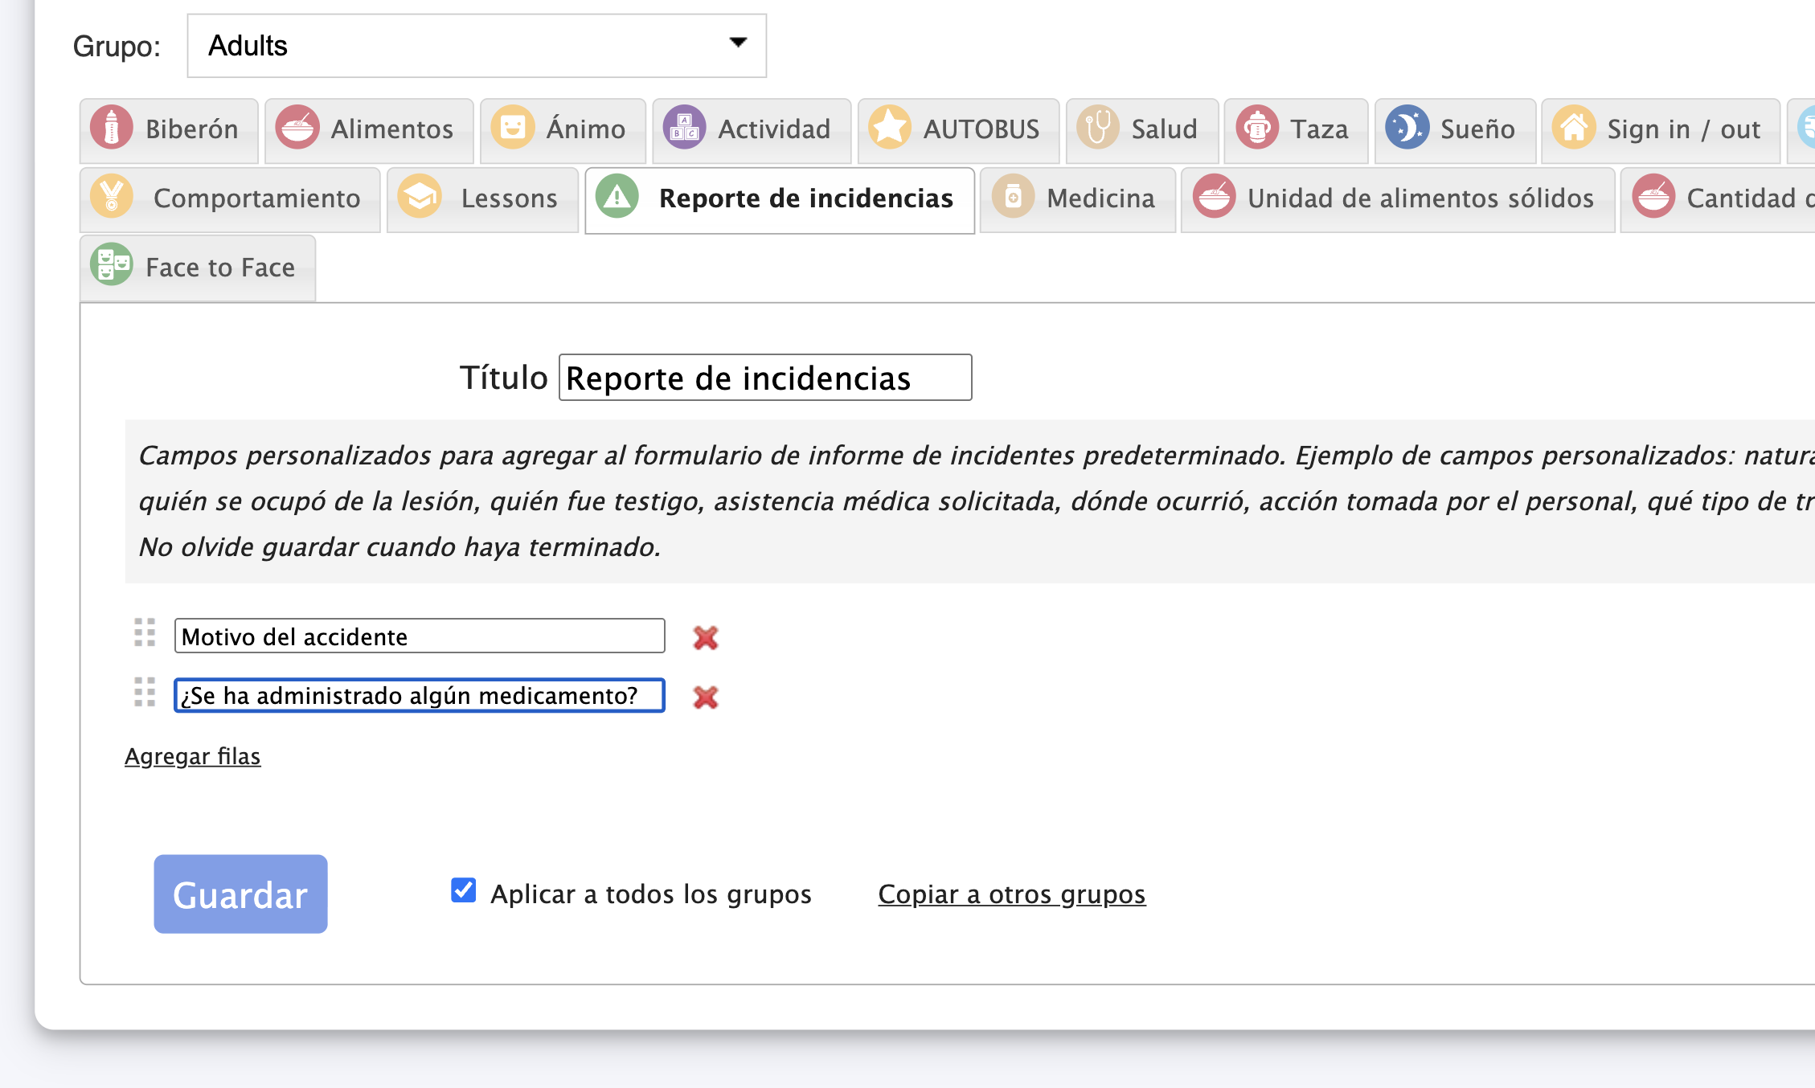
Task: Click the Agregar filas link
Action: tap(193, 756)
